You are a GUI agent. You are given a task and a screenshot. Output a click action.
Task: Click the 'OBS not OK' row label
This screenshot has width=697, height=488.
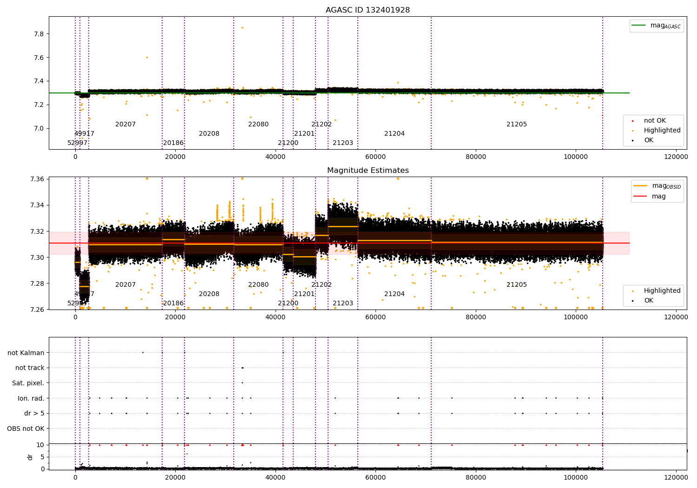click(26, 429)
